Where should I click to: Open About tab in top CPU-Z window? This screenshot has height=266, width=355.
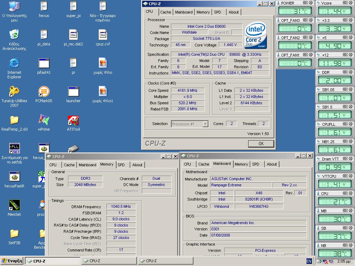(233, 12)
